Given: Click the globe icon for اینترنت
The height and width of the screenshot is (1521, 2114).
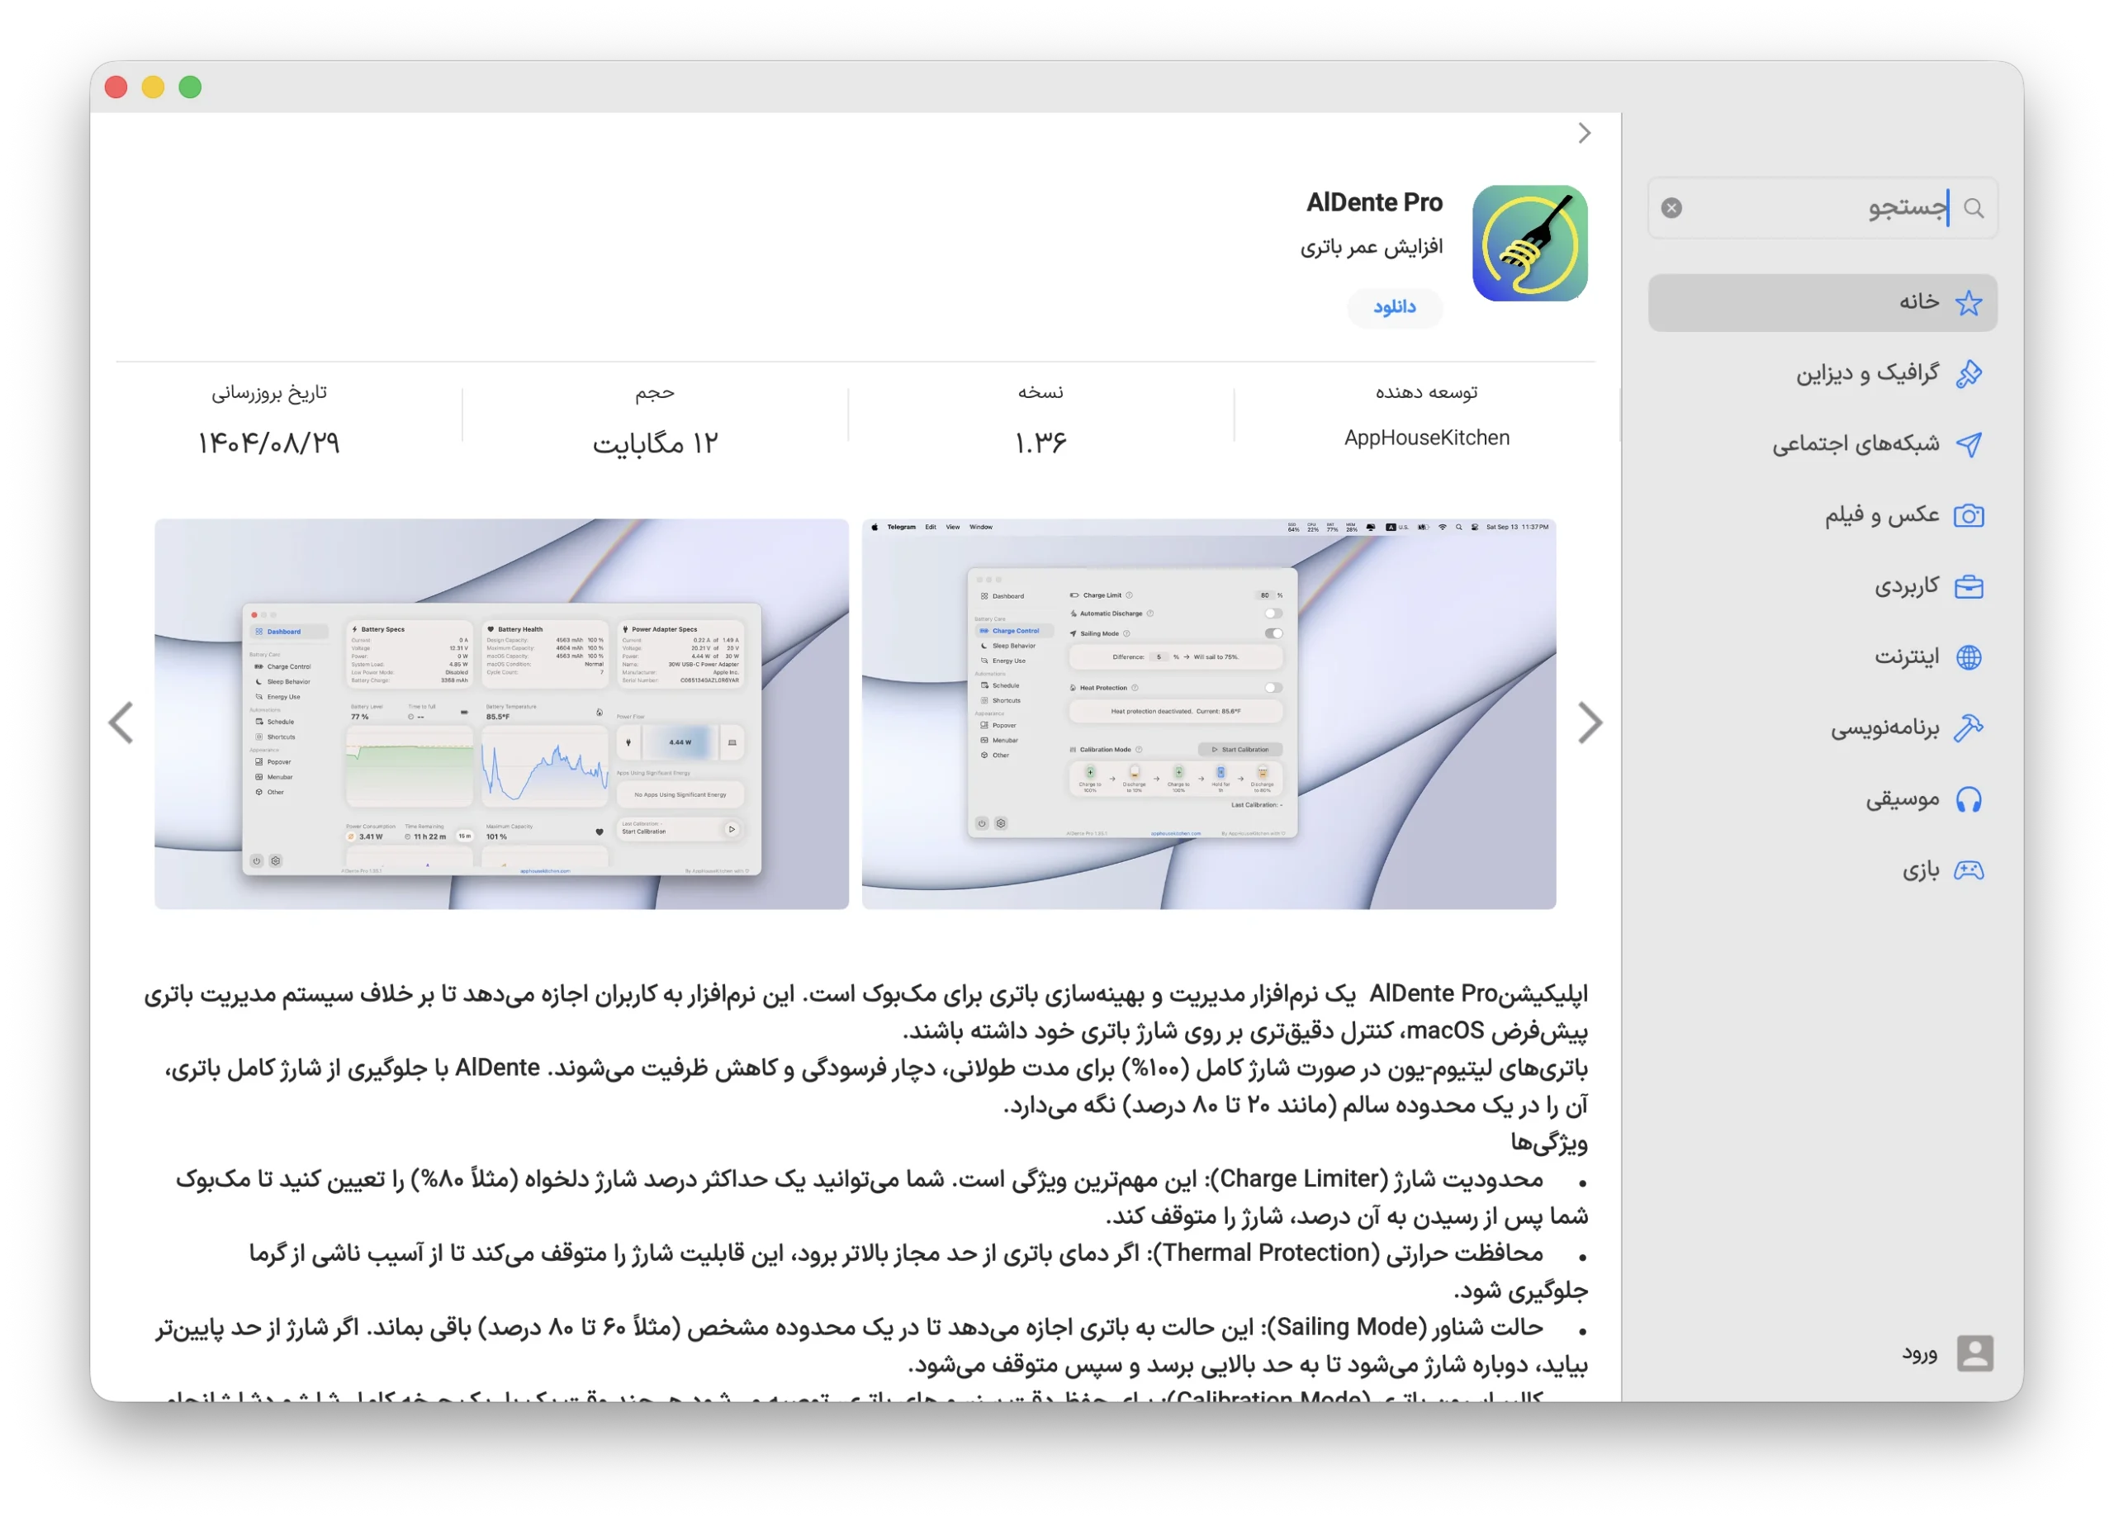Looking at the screenshot, I should point(1969,656).
